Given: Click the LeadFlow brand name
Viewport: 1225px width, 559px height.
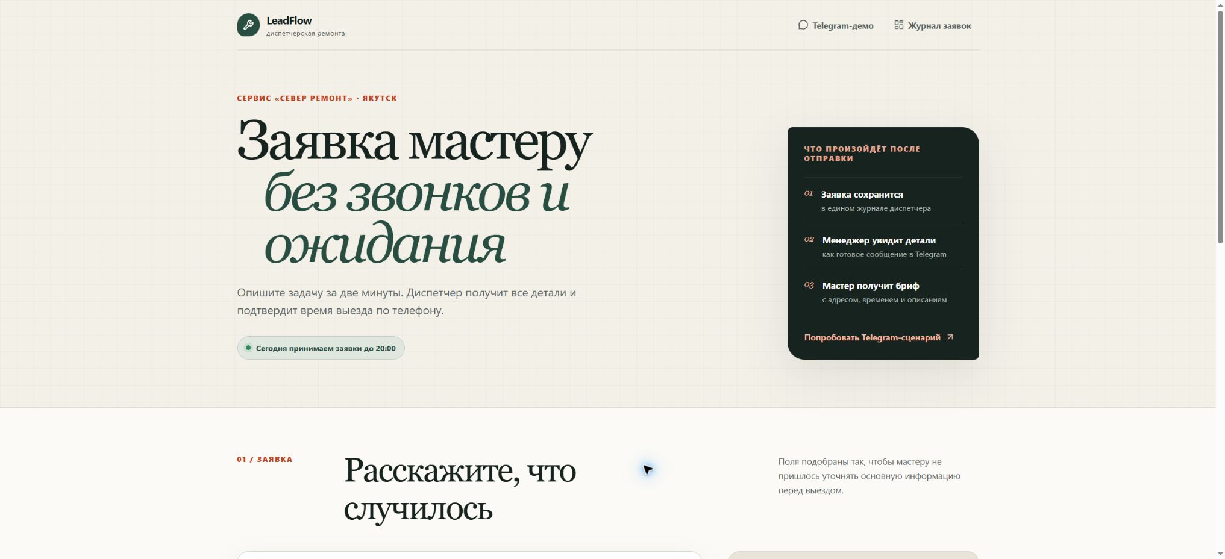Looking at the screenshot, I should 289,20.
